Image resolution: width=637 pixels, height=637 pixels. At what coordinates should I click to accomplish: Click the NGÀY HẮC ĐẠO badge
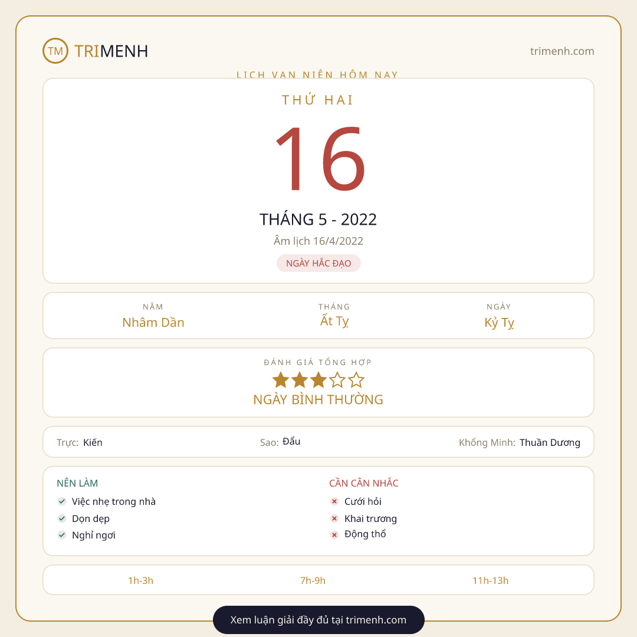(318, 263)
